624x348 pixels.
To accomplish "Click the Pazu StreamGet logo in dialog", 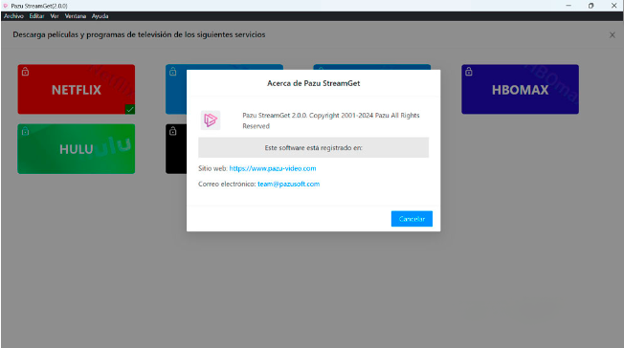I will 211,120.
